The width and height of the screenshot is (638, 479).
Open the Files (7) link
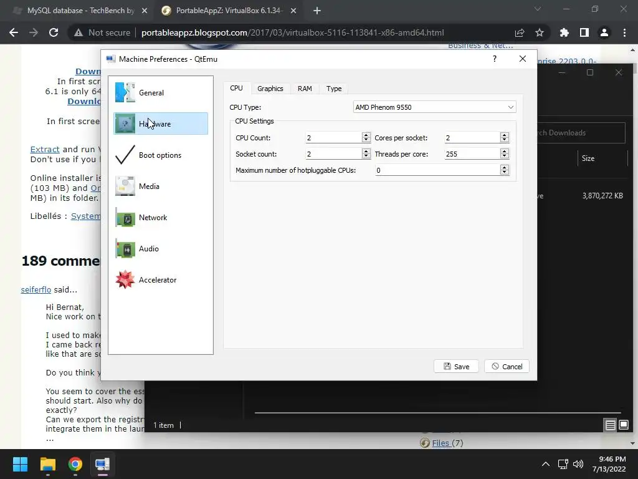click(447, 443)
